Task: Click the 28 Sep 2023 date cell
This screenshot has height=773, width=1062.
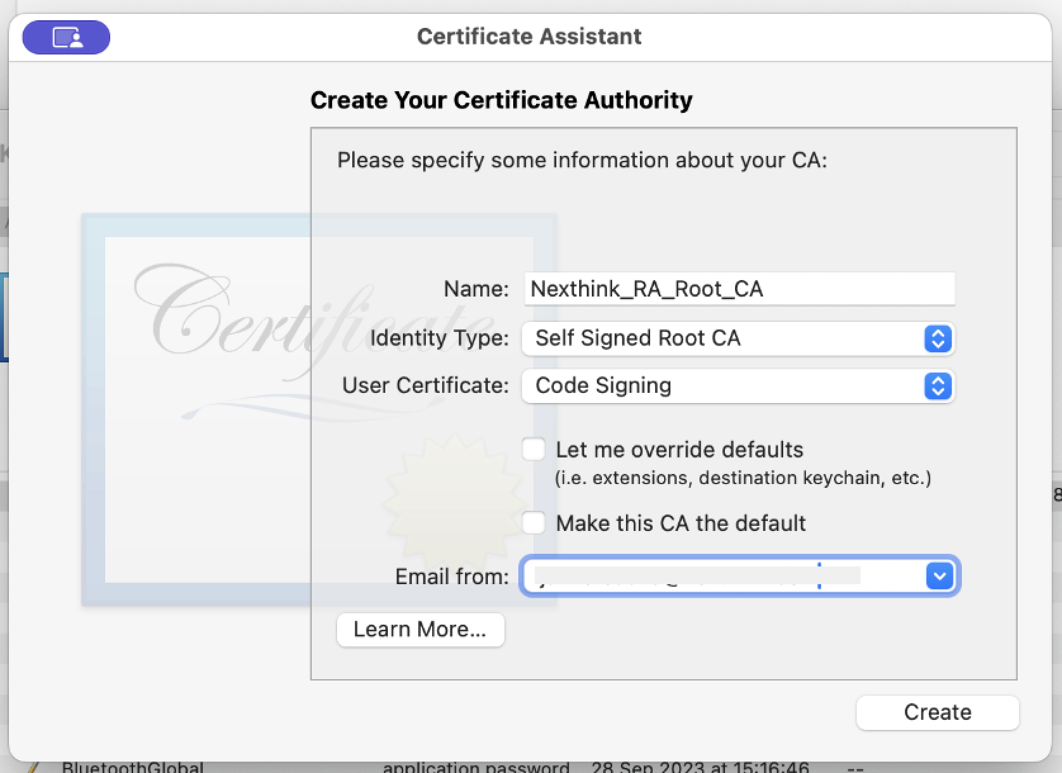Action: (x=700, y=767)
